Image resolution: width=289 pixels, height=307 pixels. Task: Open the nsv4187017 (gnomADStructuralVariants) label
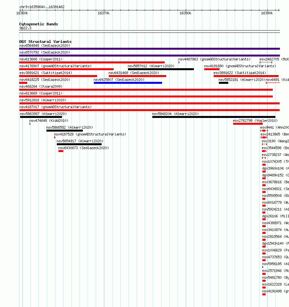tap(56, 107)
